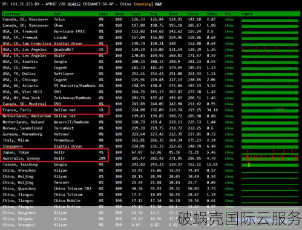This screenshot has height=230, width=302.
Task: Click show MTR for Prometeus Milan row
Action: 229,140
